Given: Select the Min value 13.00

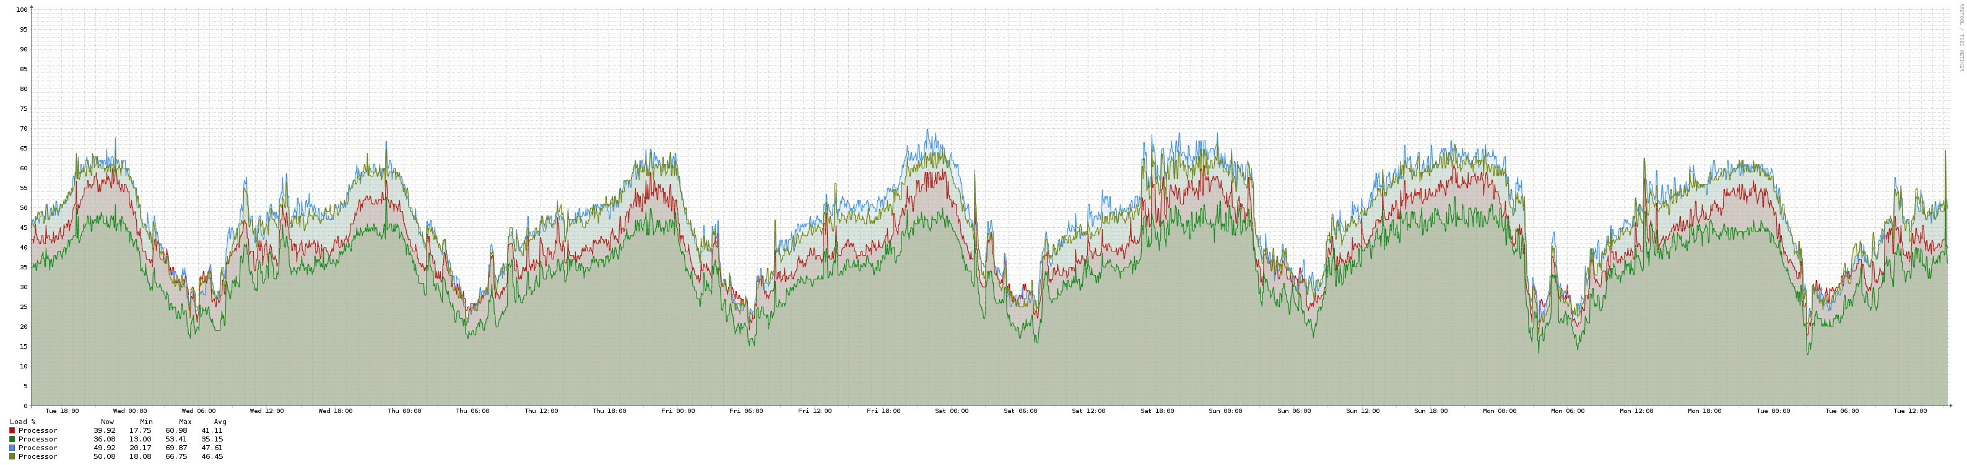Looking at the screenshot, I should coord(141,439).
